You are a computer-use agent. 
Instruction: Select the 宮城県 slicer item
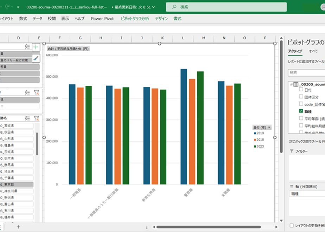click(x=17, y=125)
